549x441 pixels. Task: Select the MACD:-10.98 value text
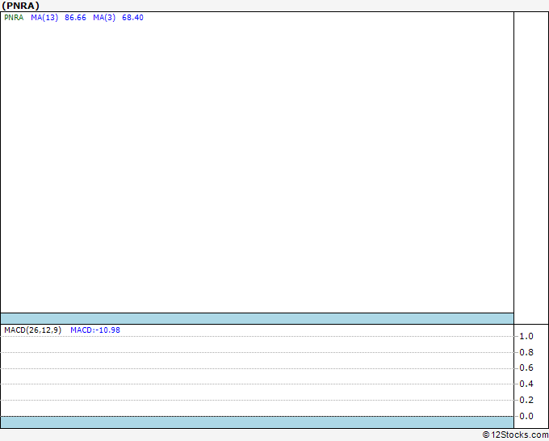click(95, 330)
